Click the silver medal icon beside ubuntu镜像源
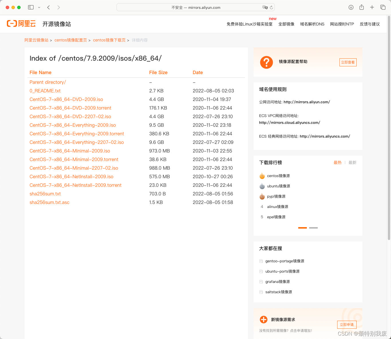This screenshot has width=391, height=339. 262,186
